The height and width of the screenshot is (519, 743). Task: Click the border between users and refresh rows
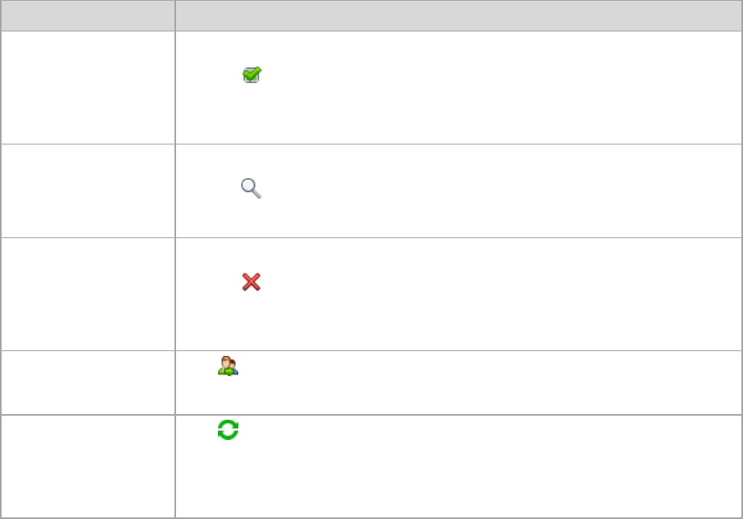458,415
